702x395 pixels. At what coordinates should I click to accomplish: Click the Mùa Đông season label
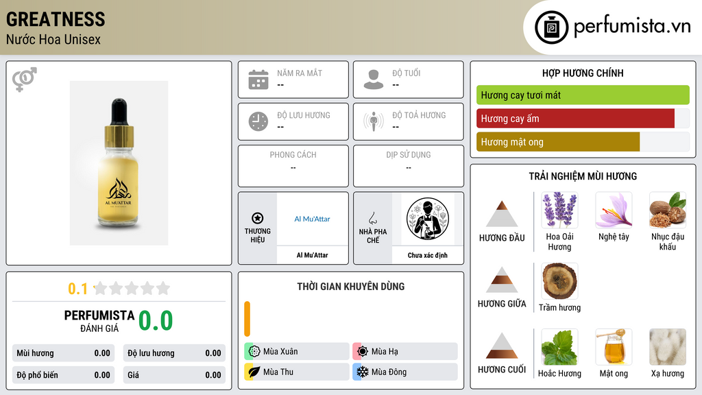tap(389, 372)
